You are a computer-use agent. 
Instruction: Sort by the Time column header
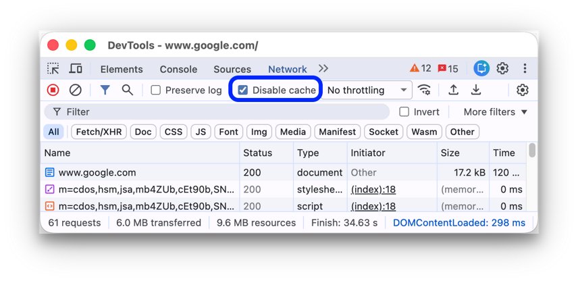tap(508, 153)
